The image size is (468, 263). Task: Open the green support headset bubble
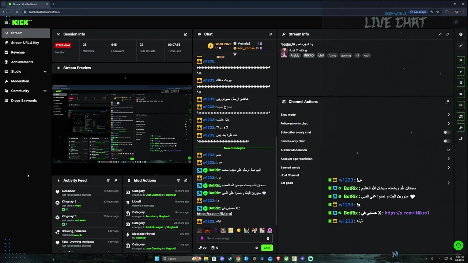(x=458, y=245)
